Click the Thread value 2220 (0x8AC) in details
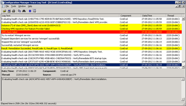 (x=23, y=75)
